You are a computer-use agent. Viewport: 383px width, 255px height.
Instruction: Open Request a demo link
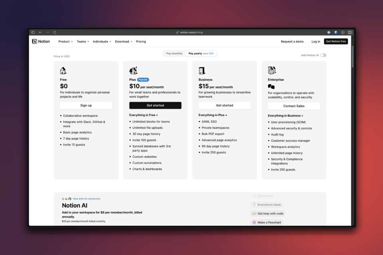click(292, 41)
